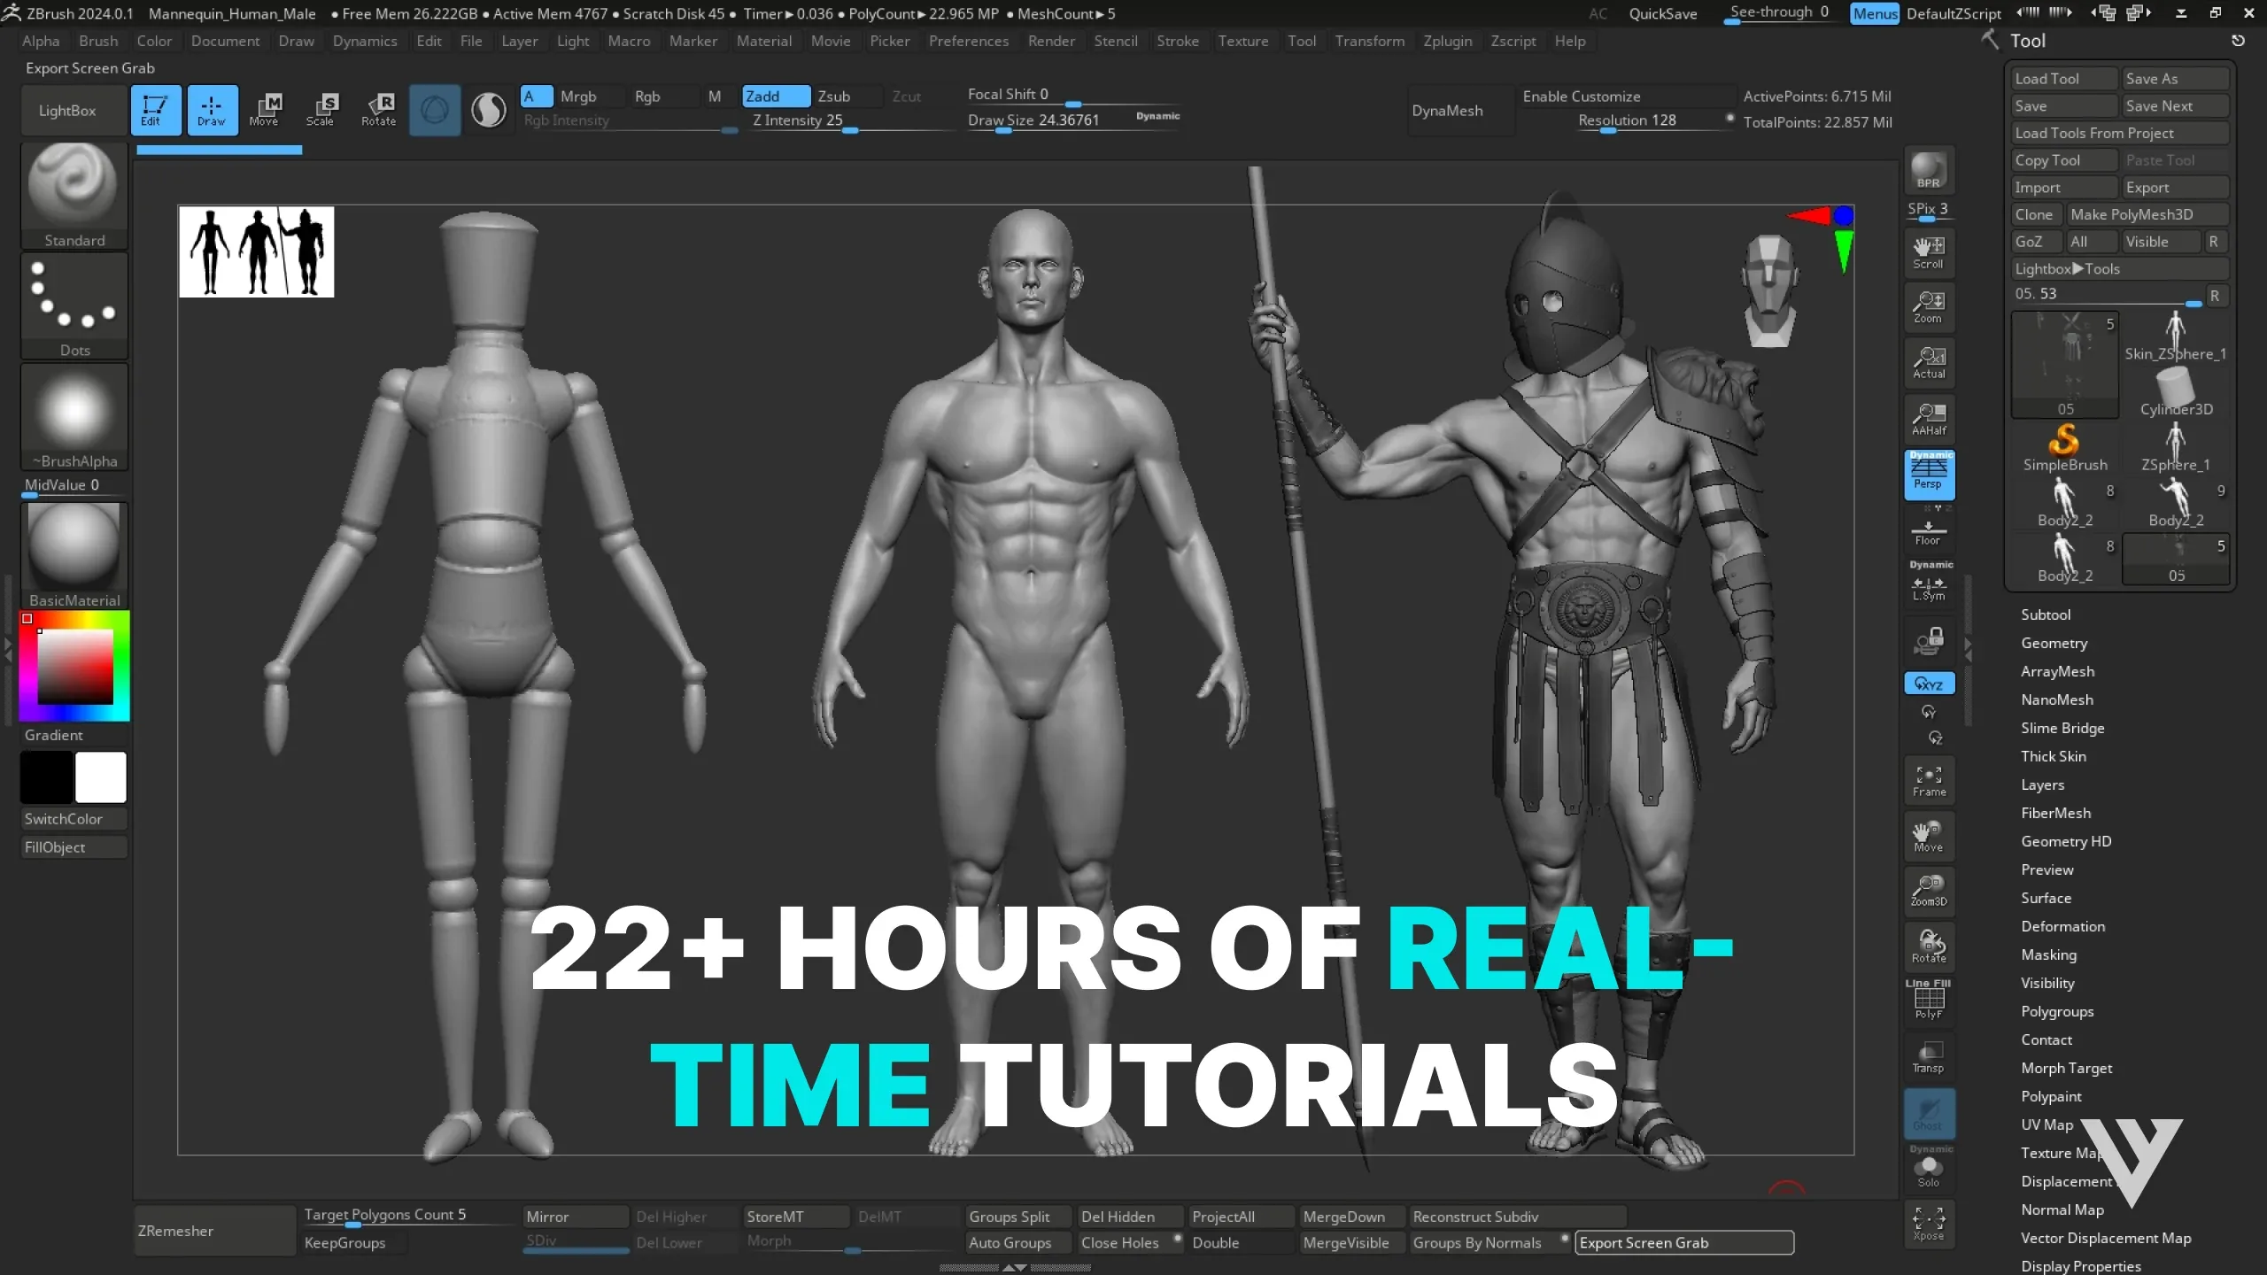Select the Scale mode icon
This screenshot has width=2267, height=1275.
[322, 109]
